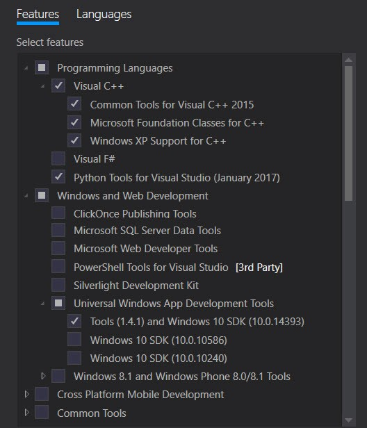
Task: Enable the Visual F# checkbox
Action: (58, 158)
